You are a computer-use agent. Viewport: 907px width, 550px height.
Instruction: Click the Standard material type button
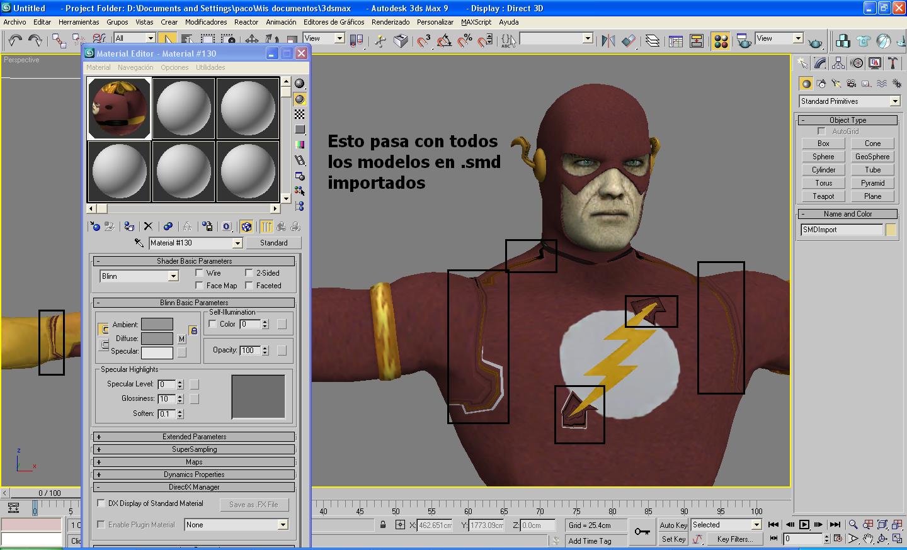tap(273, 243)
